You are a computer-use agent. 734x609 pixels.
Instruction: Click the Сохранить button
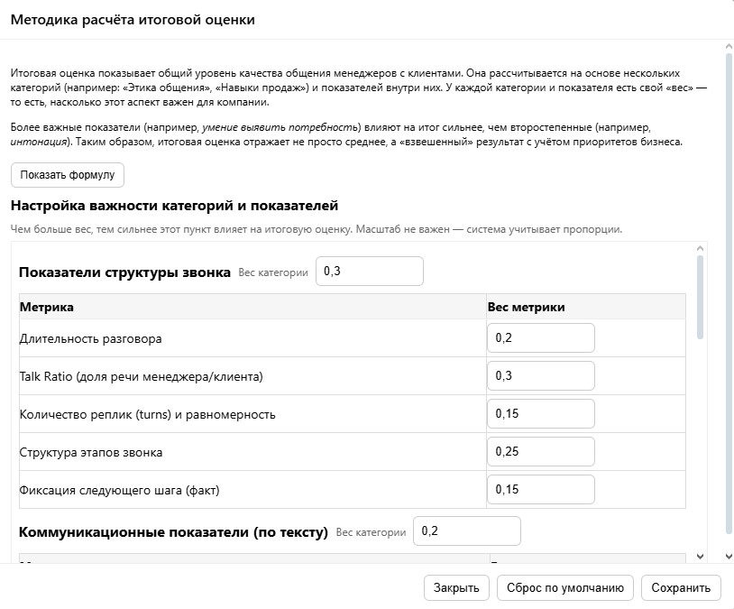click(682, 587)
